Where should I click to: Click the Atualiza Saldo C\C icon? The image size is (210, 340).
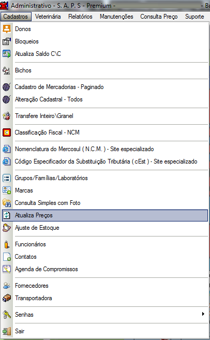(x=7, y=54)
